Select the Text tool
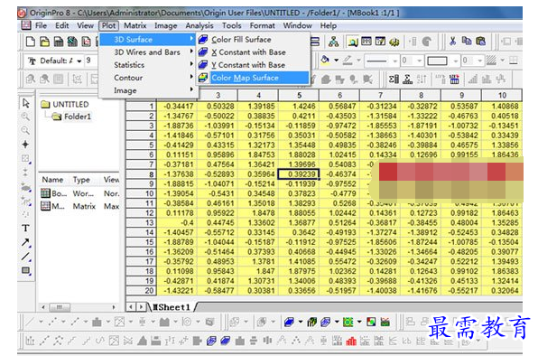538x356 pixels. [25, 228]
